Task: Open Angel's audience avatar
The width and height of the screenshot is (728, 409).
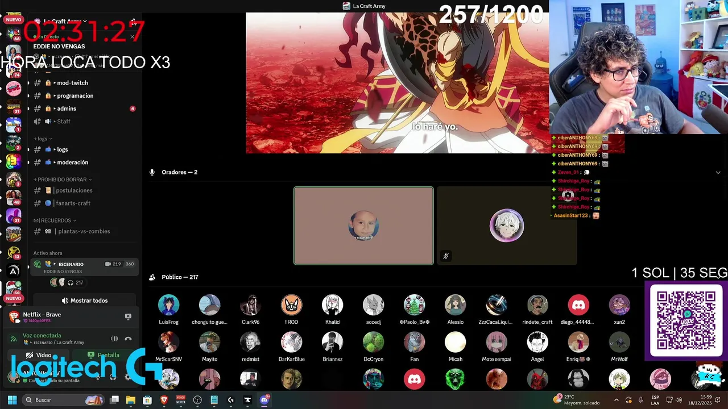Action: pos(537,343)
